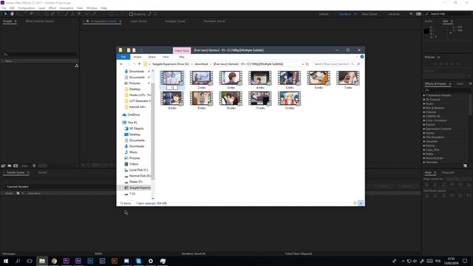Click the rename text box of first file

pos(172,87)
